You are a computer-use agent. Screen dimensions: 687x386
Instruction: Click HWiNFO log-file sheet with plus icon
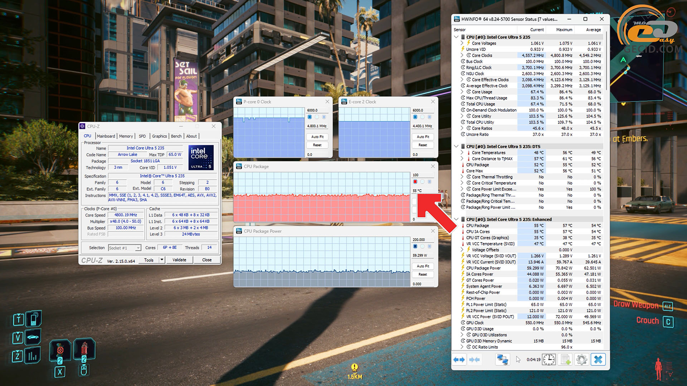[x=565, y=360]
